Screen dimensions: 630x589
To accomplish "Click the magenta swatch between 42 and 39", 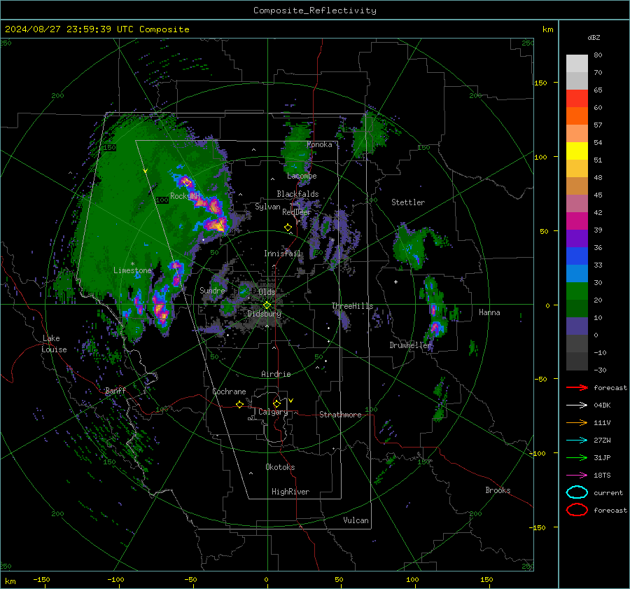I will tap(577, 221).
